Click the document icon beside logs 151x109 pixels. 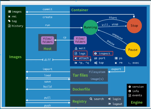(76, 53)
